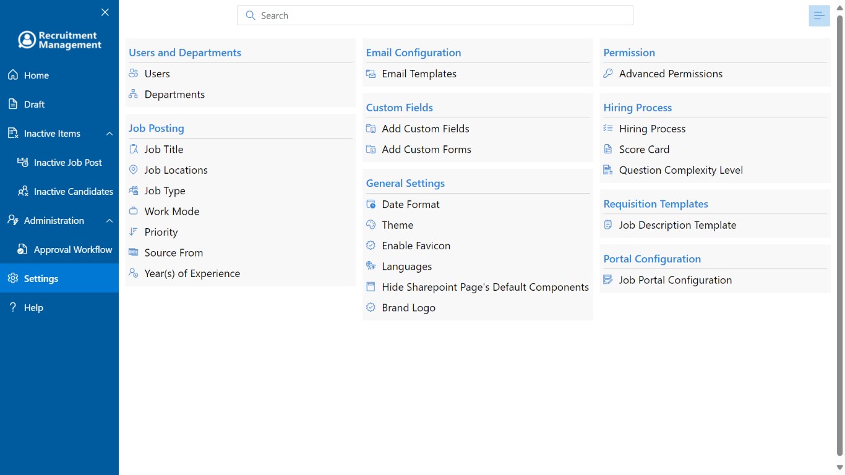845x475 pixels.
Task: Click the Job Portal Configuration icon
Action: click(608, 280)
